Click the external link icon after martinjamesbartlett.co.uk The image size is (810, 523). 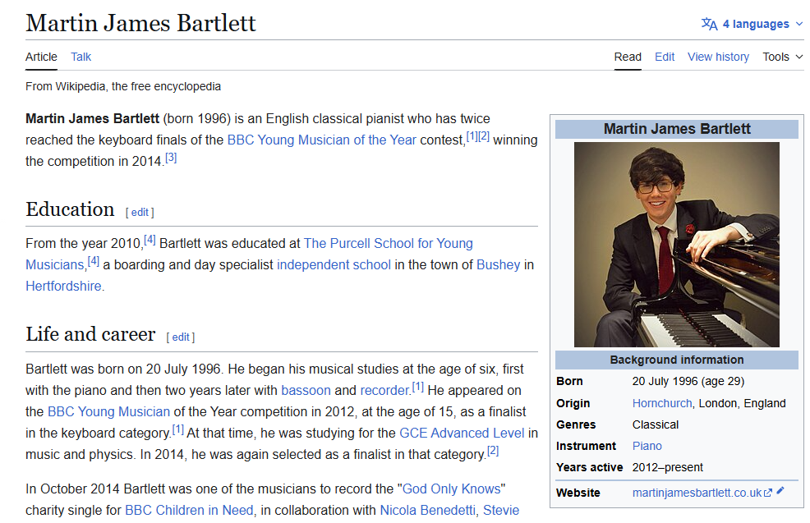[x=768, y=493]
